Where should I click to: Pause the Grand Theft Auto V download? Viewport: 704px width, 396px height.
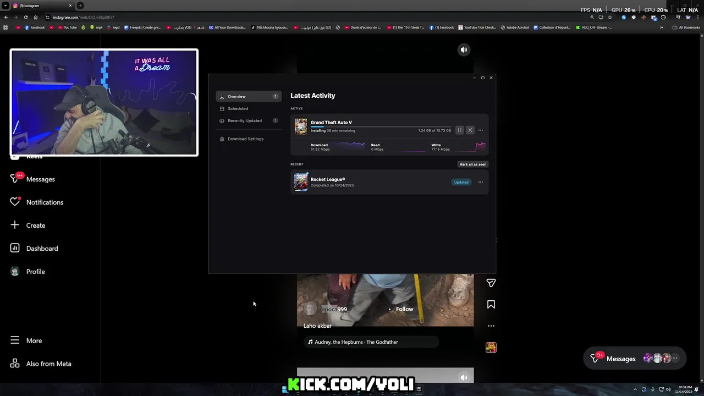[460, 130]
